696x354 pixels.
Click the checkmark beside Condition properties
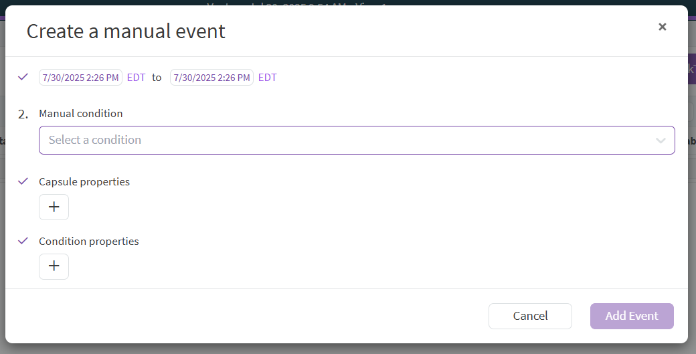click(23, 241)
